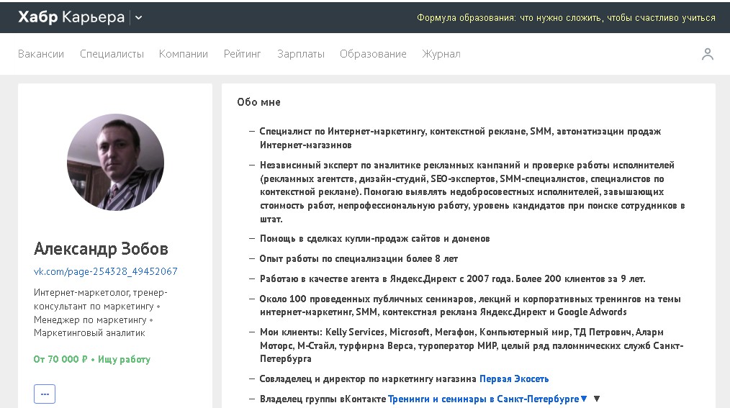The height and width of the screenshot is (408, 730).
Task: Click the Хабр Карьера logo
Action: point(71,17)
